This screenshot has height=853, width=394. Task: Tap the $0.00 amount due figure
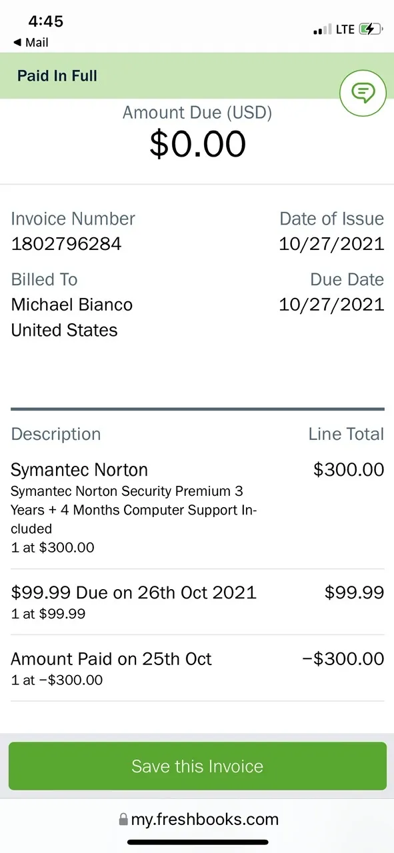[x=197, y=144]
